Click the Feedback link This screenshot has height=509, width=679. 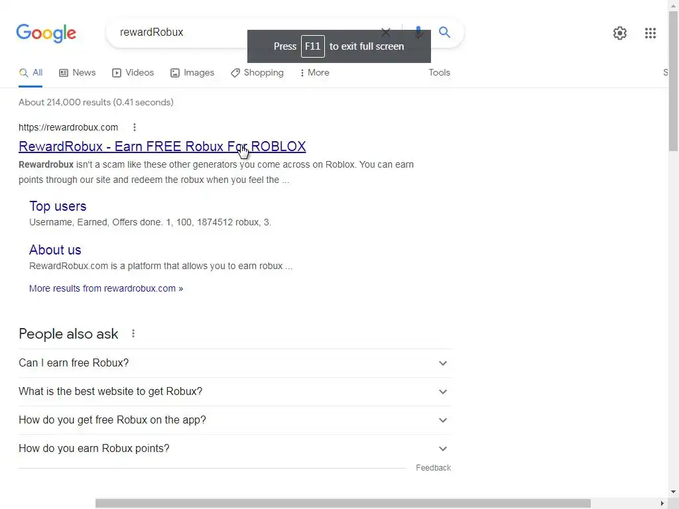(x=433, y=468)
